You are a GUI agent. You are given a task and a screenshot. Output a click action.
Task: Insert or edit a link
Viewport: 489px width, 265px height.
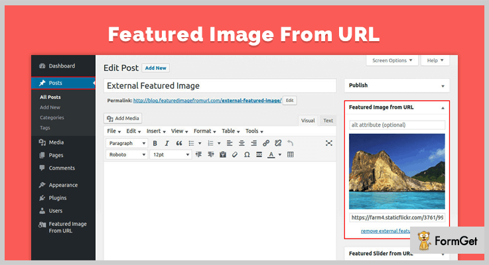click(265, 143)
